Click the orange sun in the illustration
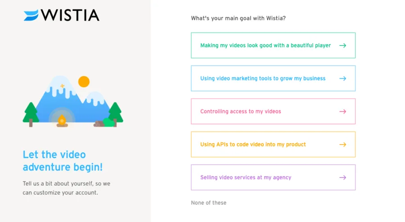405x222 pixels. [84, 82]
